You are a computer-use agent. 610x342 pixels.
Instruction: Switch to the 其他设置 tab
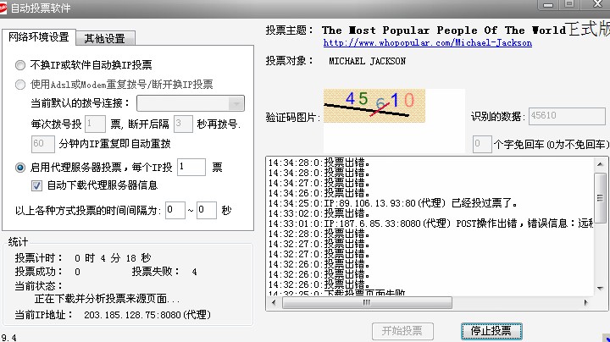pos(104,38)
